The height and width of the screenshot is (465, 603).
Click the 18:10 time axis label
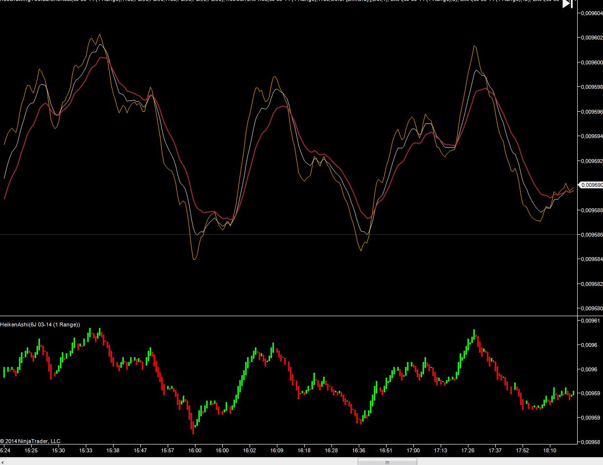(x=550, y=450)
